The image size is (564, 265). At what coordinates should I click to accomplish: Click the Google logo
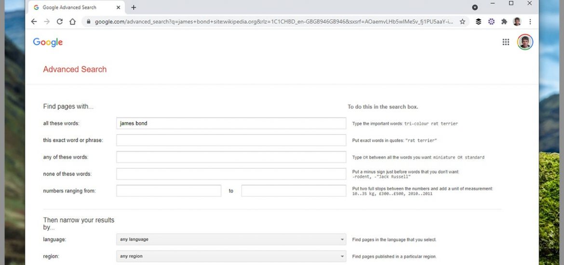coord(48,42)
